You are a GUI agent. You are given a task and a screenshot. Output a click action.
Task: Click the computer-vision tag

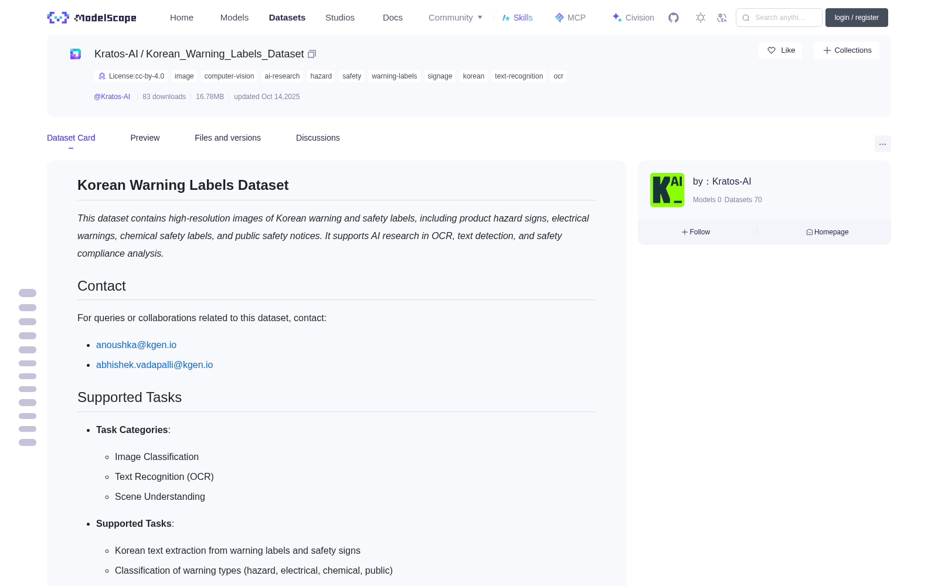[229, 76]
